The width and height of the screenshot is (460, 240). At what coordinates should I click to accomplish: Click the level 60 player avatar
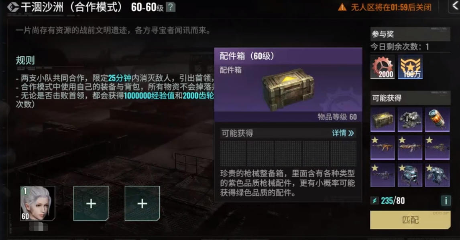pos(38,204)
